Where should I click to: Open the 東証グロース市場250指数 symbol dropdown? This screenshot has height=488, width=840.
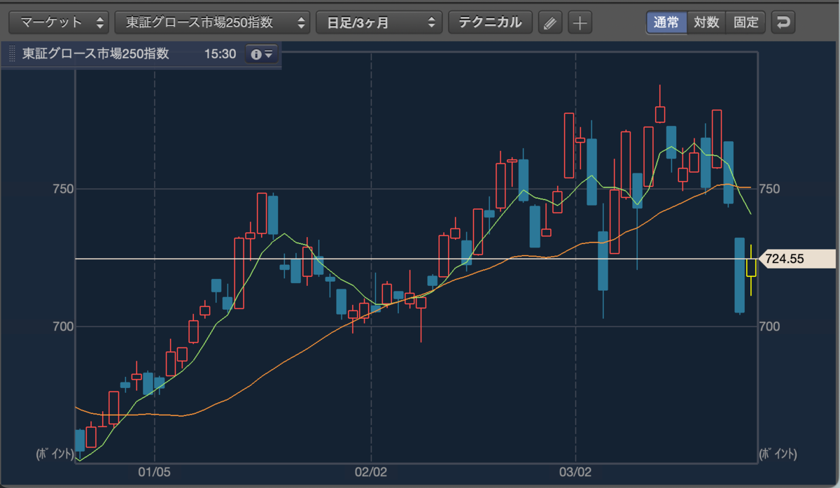coord(212,22)
